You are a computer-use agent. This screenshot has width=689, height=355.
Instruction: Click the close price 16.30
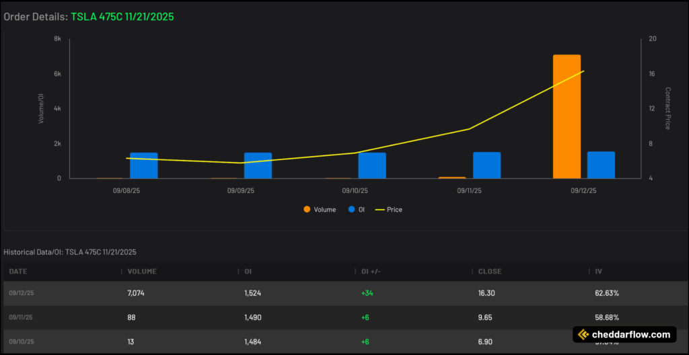(486, 293)
